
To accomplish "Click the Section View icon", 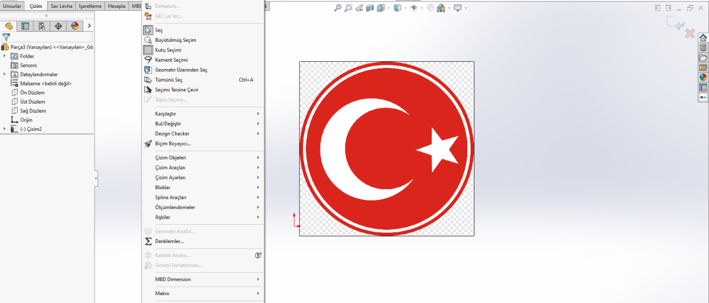I will click(x=370, y=8).
